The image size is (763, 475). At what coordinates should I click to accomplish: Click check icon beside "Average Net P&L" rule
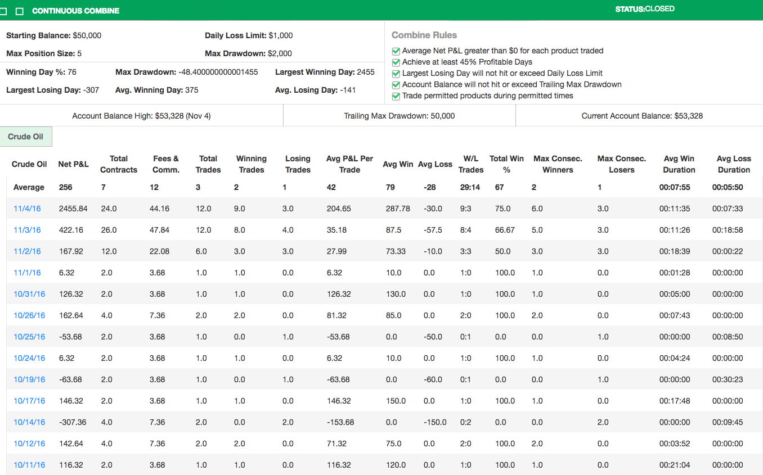click(x=396, y=51)
